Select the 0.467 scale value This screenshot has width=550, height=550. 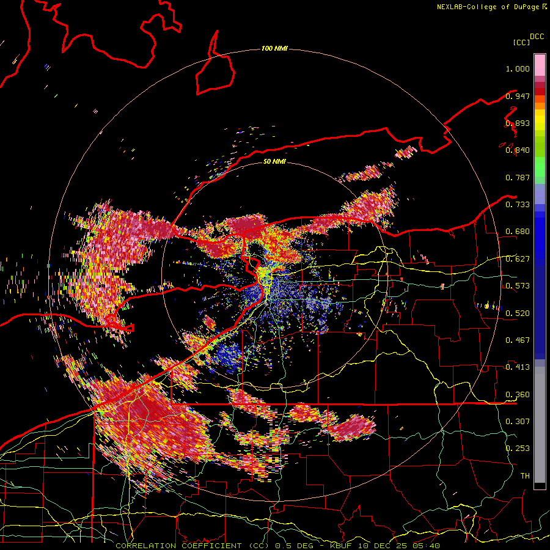point(518,340)
